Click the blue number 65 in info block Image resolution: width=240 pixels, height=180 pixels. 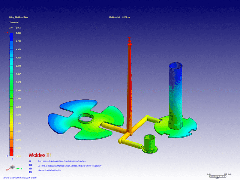pos(30,161)
